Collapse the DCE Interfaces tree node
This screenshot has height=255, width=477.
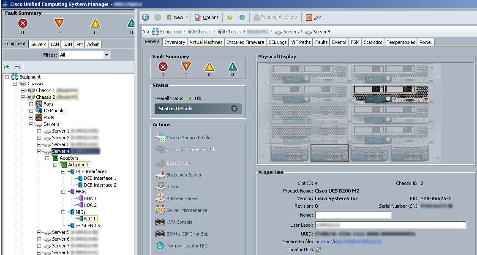point(63,171)
